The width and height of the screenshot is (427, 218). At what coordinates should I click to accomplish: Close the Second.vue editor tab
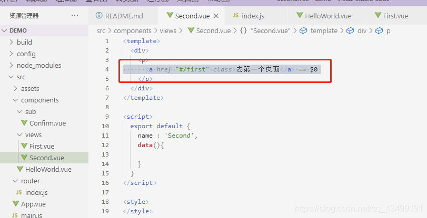tap(216, 16)
